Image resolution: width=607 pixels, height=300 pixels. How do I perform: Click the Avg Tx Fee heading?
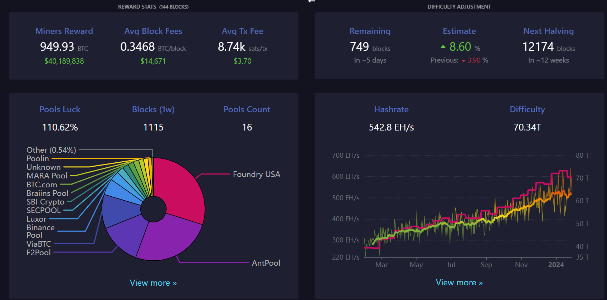click(243, 31)
